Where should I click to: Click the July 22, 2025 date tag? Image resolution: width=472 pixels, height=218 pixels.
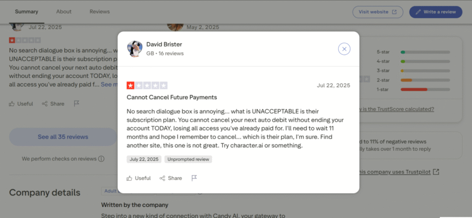144,159
